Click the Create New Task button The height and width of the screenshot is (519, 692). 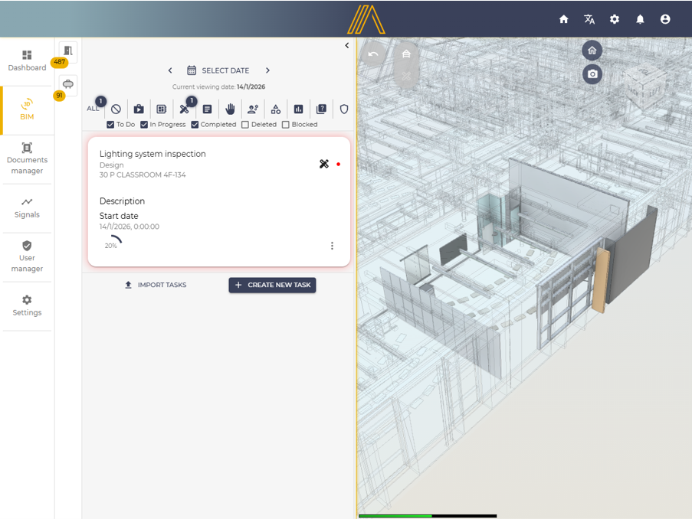click(x=272, y=285)
